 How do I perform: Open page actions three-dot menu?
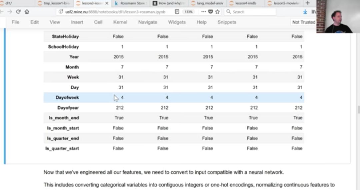click(203, 12)
